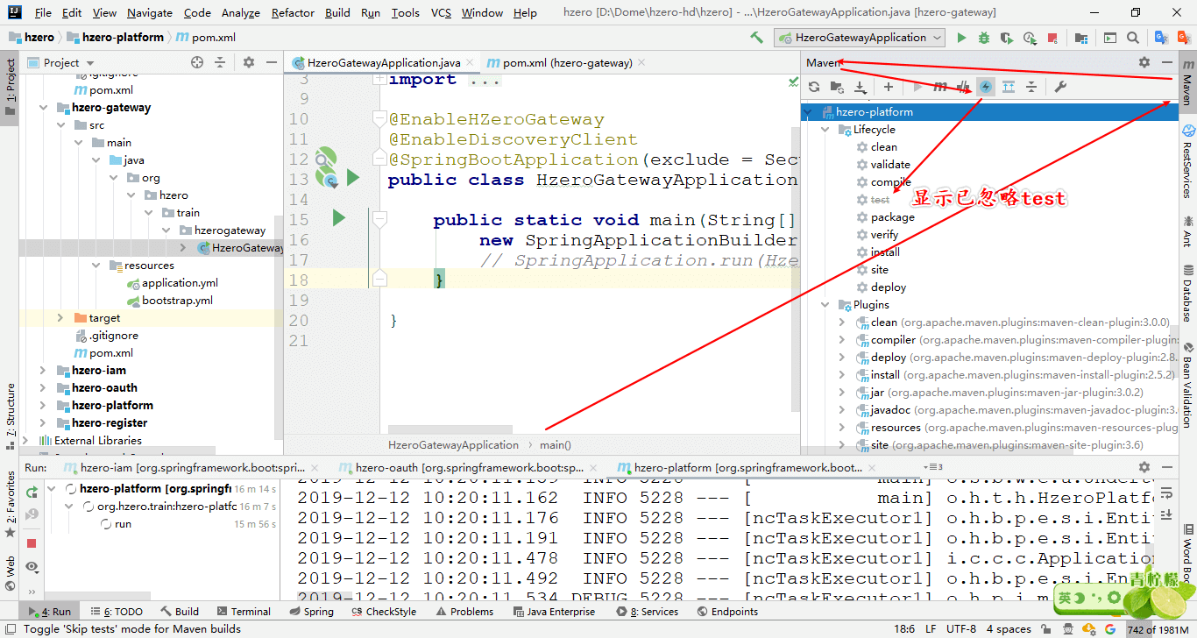This screenshot has width=1197, height=638.
Task: Click the Add Maven Projects plus icon
Action: tap(888, 87)
